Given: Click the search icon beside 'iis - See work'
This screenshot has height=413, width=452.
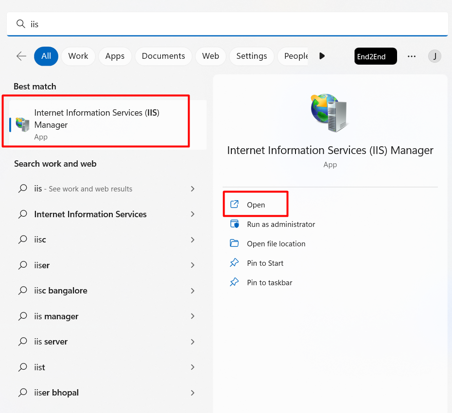Looking at the screenshot, I should [x=22, y=189].
